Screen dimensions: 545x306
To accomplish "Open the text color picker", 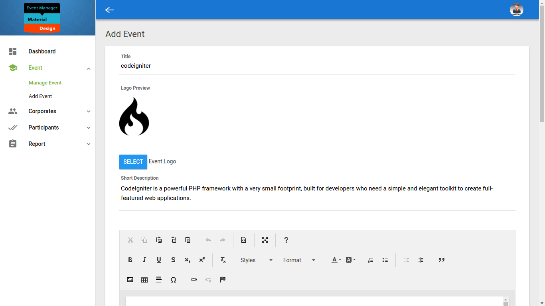I will pyautogui.click(x=336, y=260).
